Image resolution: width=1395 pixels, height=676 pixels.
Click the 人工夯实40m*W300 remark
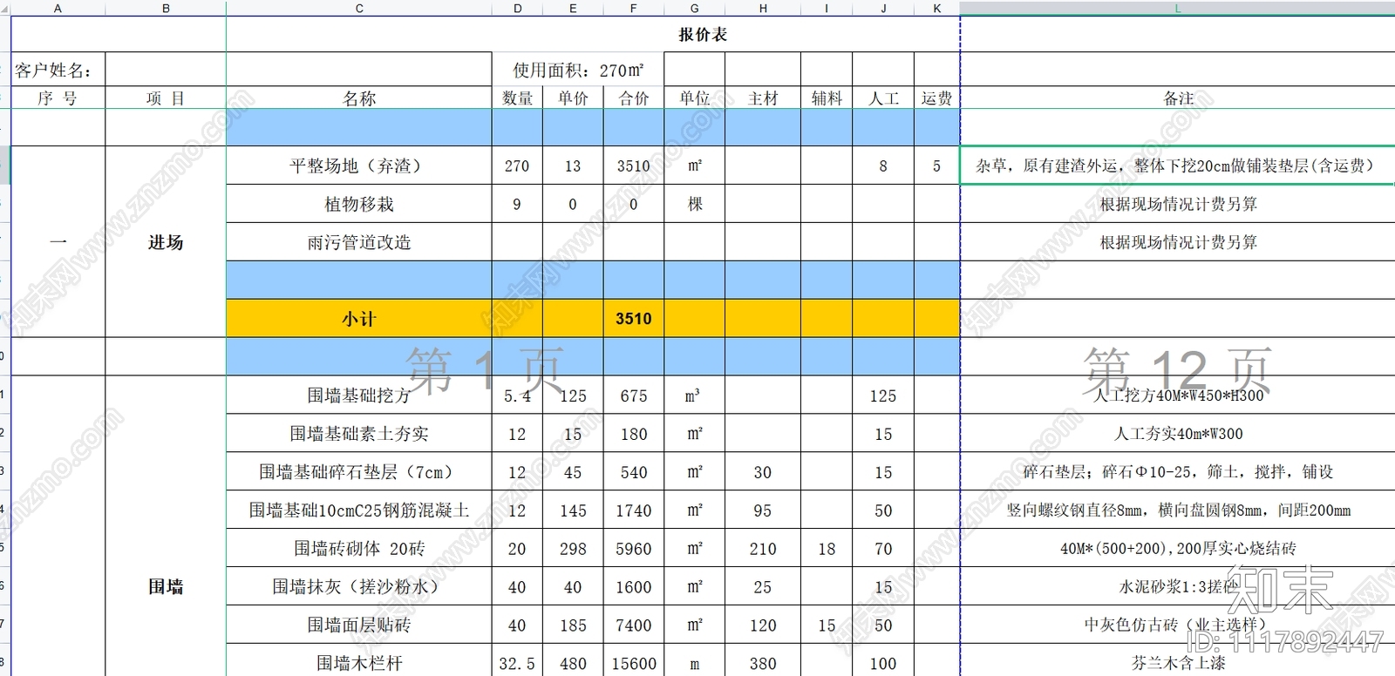[1178, 434]
